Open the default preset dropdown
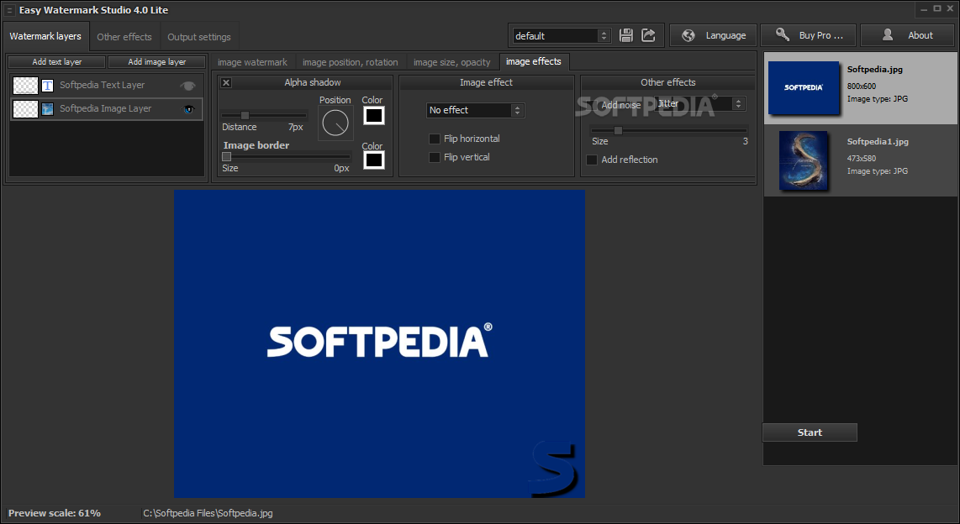 (562, 35)
